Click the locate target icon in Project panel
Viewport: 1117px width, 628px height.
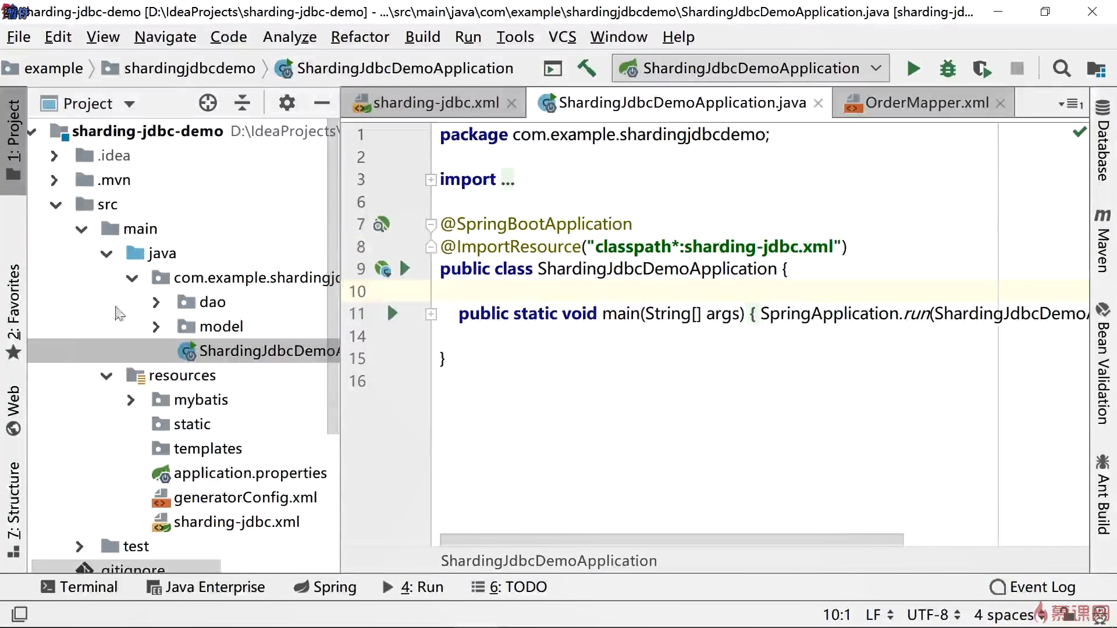[x=208, y=104]
